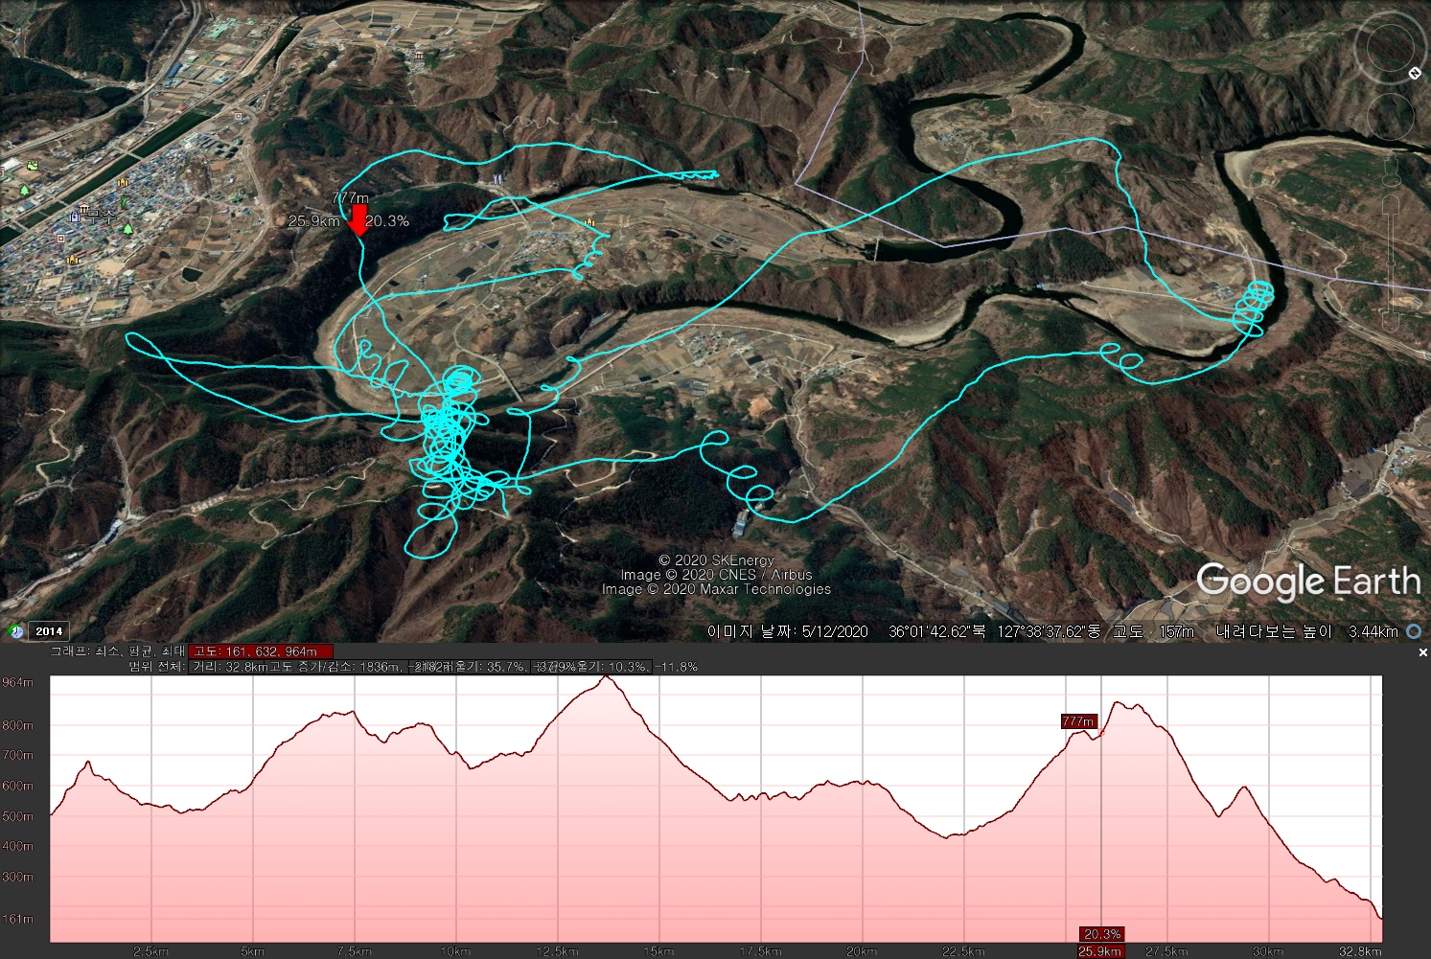Viewport: 1431px width, 959px height.
Task: Click the 25.9km distance label on map
Action: pos(314,220)
